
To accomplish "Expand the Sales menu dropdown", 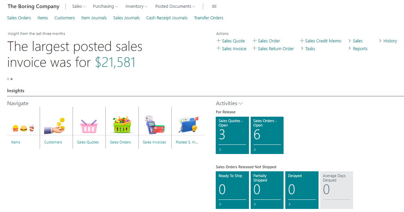I will [79, 6].
